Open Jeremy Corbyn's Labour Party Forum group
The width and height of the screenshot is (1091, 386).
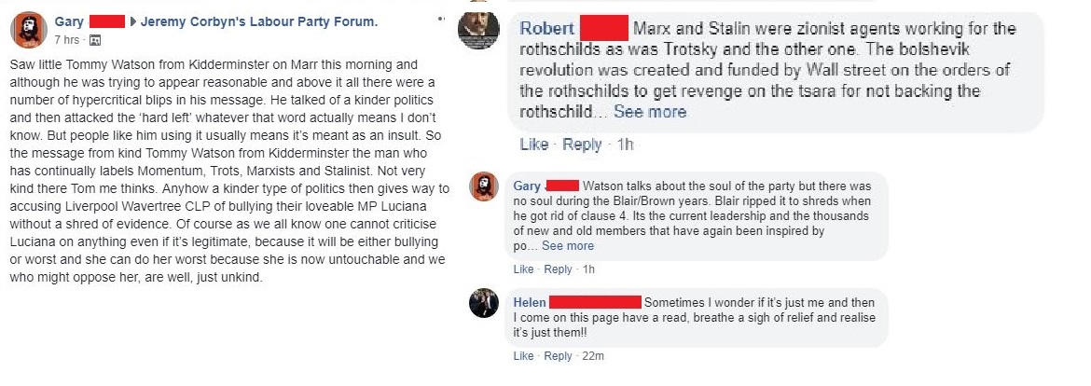pos(246,21)
